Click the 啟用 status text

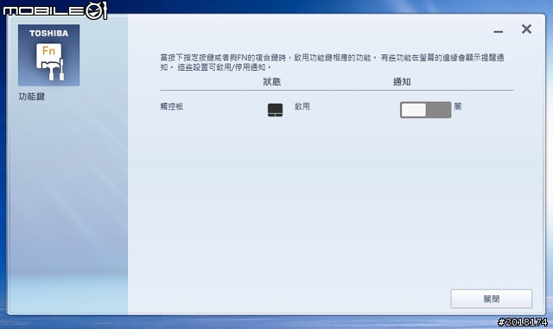(x=302, y=106)
